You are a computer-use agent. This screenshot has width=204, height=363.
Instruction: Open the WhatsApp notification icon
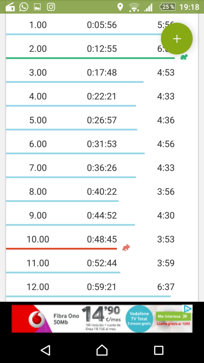[23, 7]
